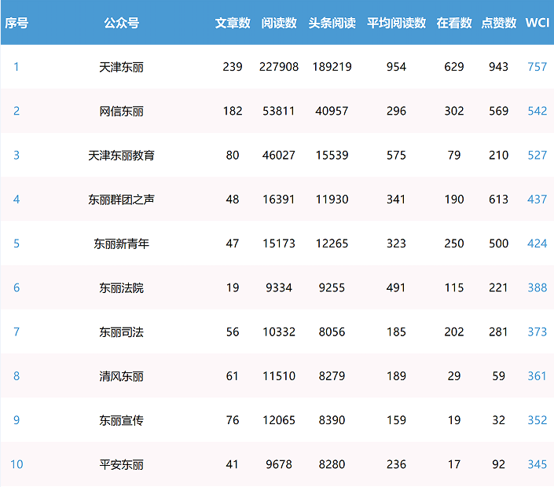Click read count 10332
The image size is (554, 487).
pyautogui.click(x=279, y=332)
